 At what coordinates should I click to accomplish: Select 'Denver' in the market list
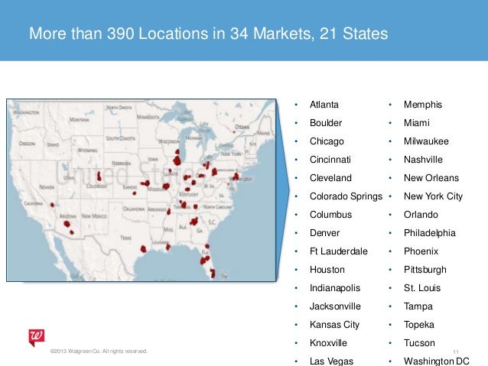(x=324, y=233)
